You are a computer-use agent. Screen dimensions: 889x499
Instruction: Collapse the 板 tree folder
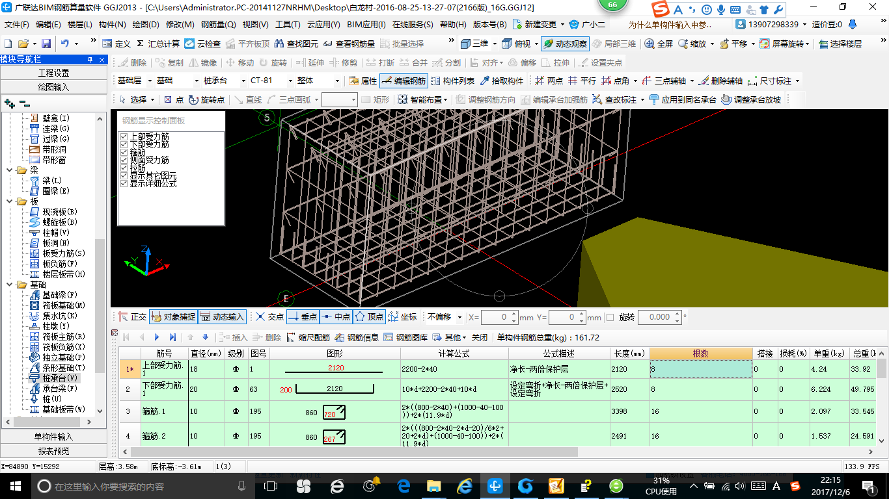10,201
